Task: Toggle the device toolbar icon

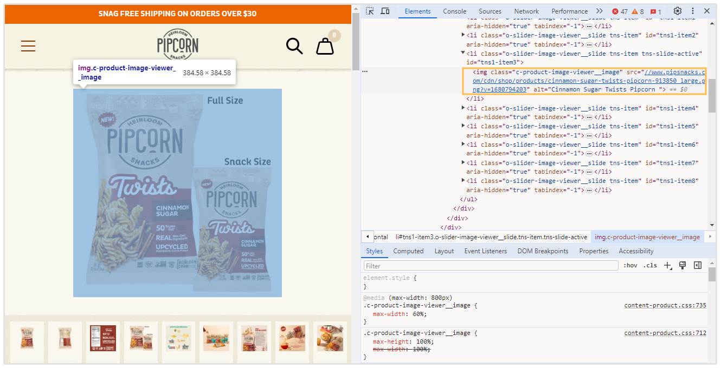Action: pos(385,11)
